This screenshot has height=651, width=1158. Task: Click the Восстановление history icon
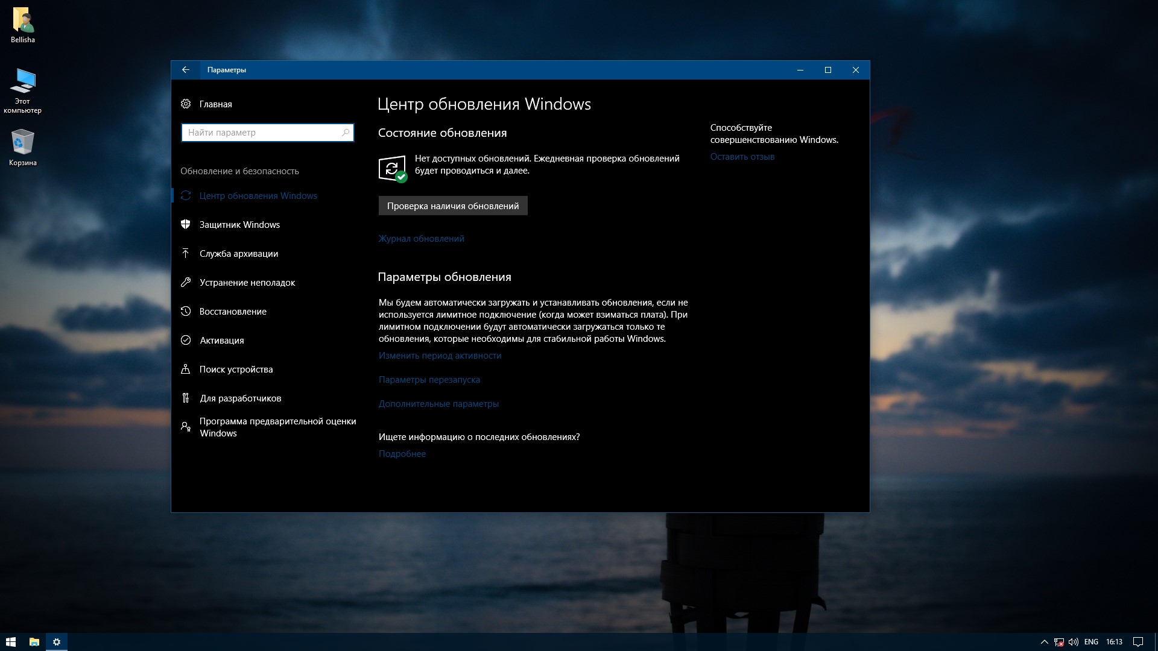[186, 312]
